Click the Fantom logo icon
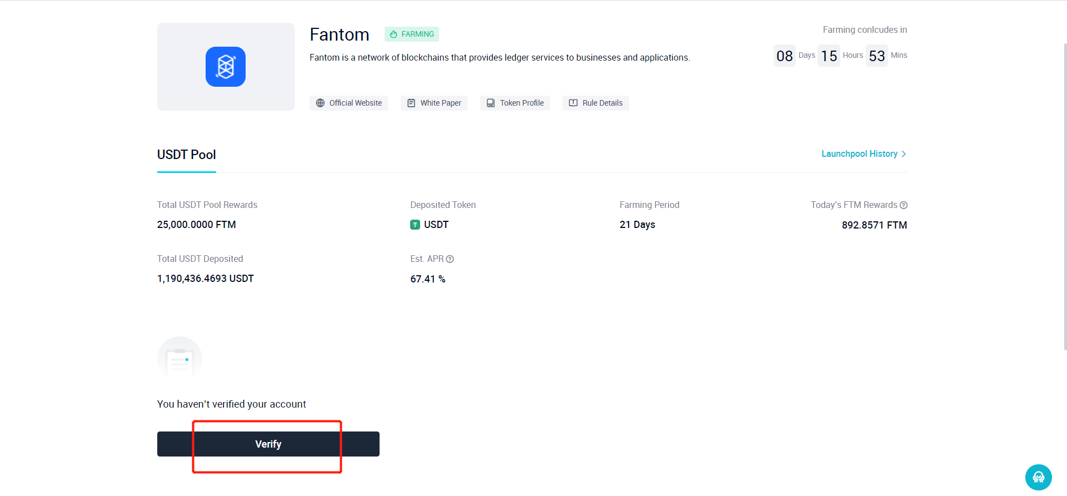1067x496 pixels. [x=226, y=67]
